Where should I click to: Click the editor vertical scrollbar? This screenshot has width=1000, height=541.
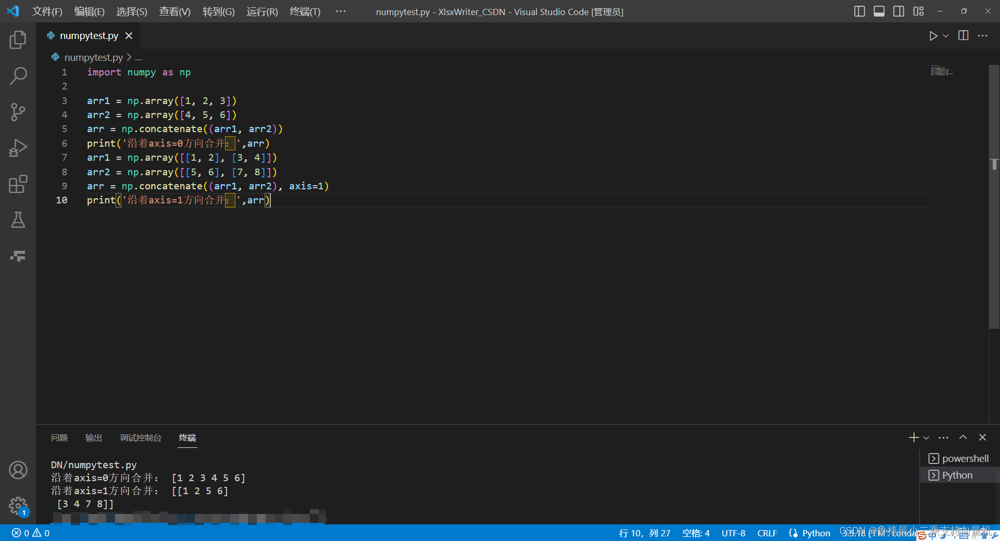(994, 197)
